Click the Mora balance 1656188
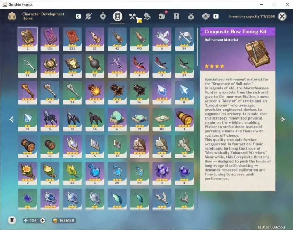Image resolution: width=293 pixels, height=230 pixels. click(x=64, y=220)
